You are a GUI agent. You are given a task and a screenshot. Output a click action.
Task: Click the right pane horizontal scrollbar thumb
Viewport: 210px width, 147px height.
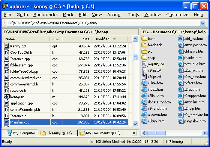coord(157,133)
